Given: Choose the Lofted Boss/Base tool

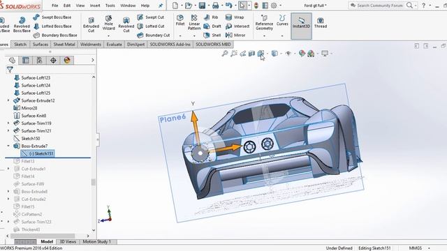Looking at the screenshot, I should pyautogui.click(x=52, y=26).
